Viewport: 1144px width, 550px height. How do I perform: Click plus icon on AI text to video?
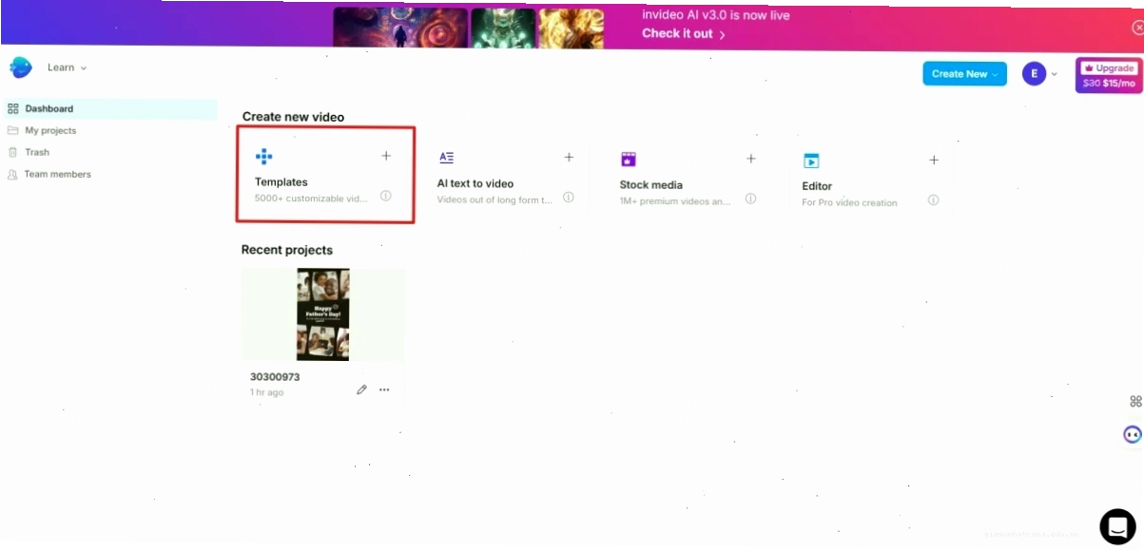(x=569, y=157)
